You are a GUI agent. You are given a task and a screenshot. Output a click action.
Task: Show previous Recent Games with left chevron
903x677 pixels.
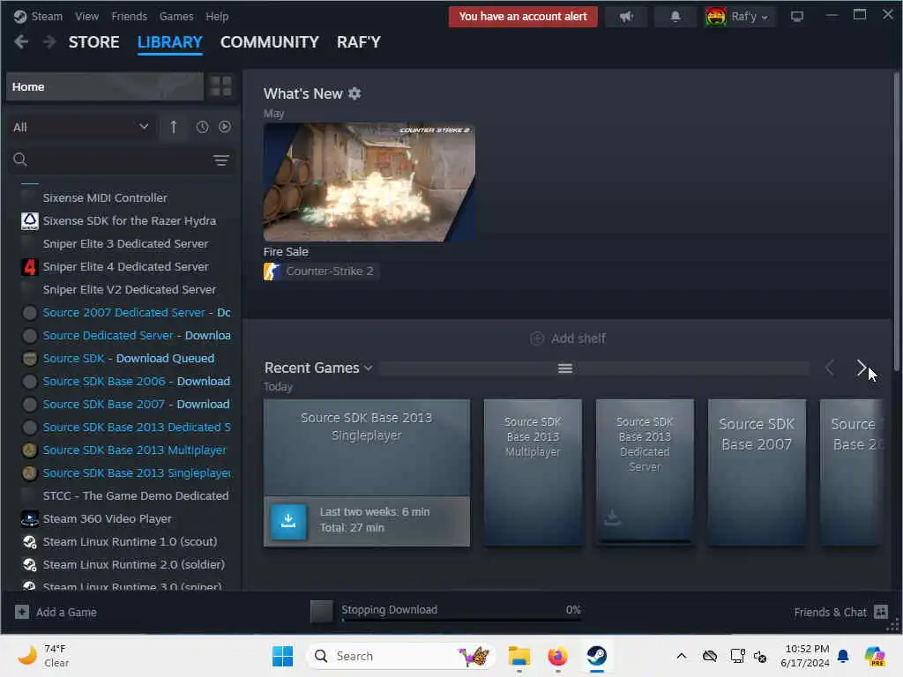click(x=829, y=368)
